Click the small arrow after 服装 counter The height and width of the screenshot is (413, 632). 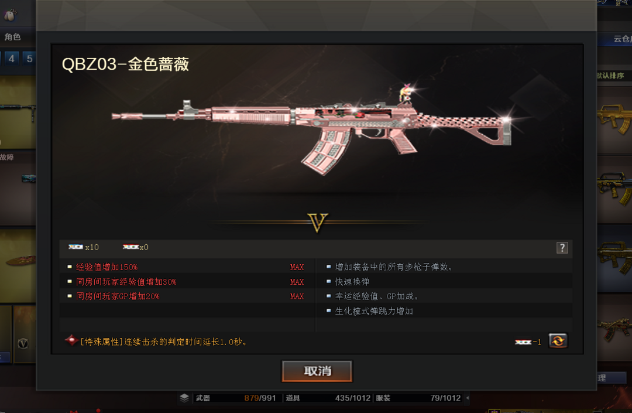[468, 398]
